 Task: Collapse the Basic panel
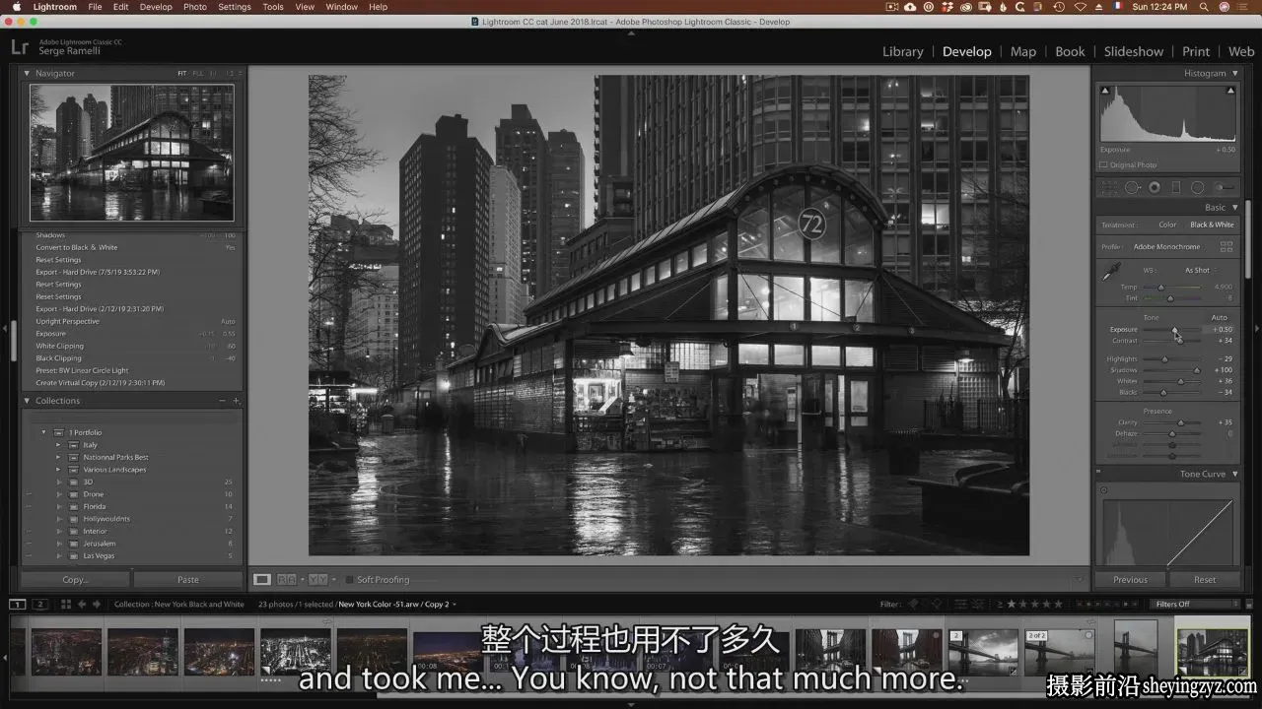point(1233,207)
